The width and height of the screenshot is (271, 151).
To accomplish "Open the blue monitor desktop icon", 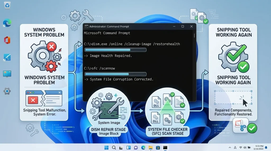I will [7, 74].
